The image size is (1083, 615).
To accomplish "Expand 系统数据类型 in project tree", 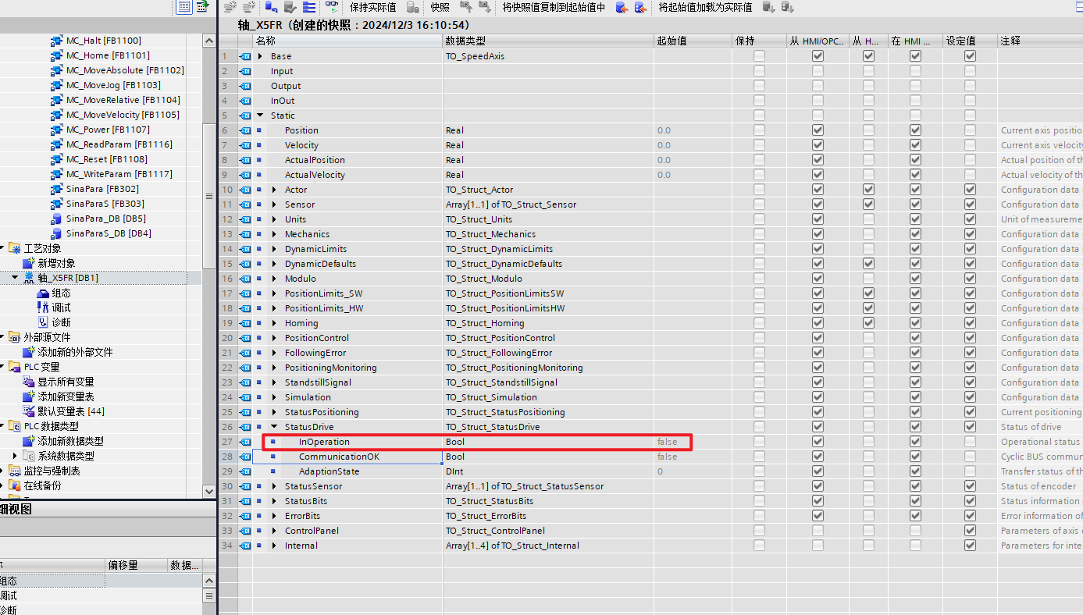I will point(15,456).
